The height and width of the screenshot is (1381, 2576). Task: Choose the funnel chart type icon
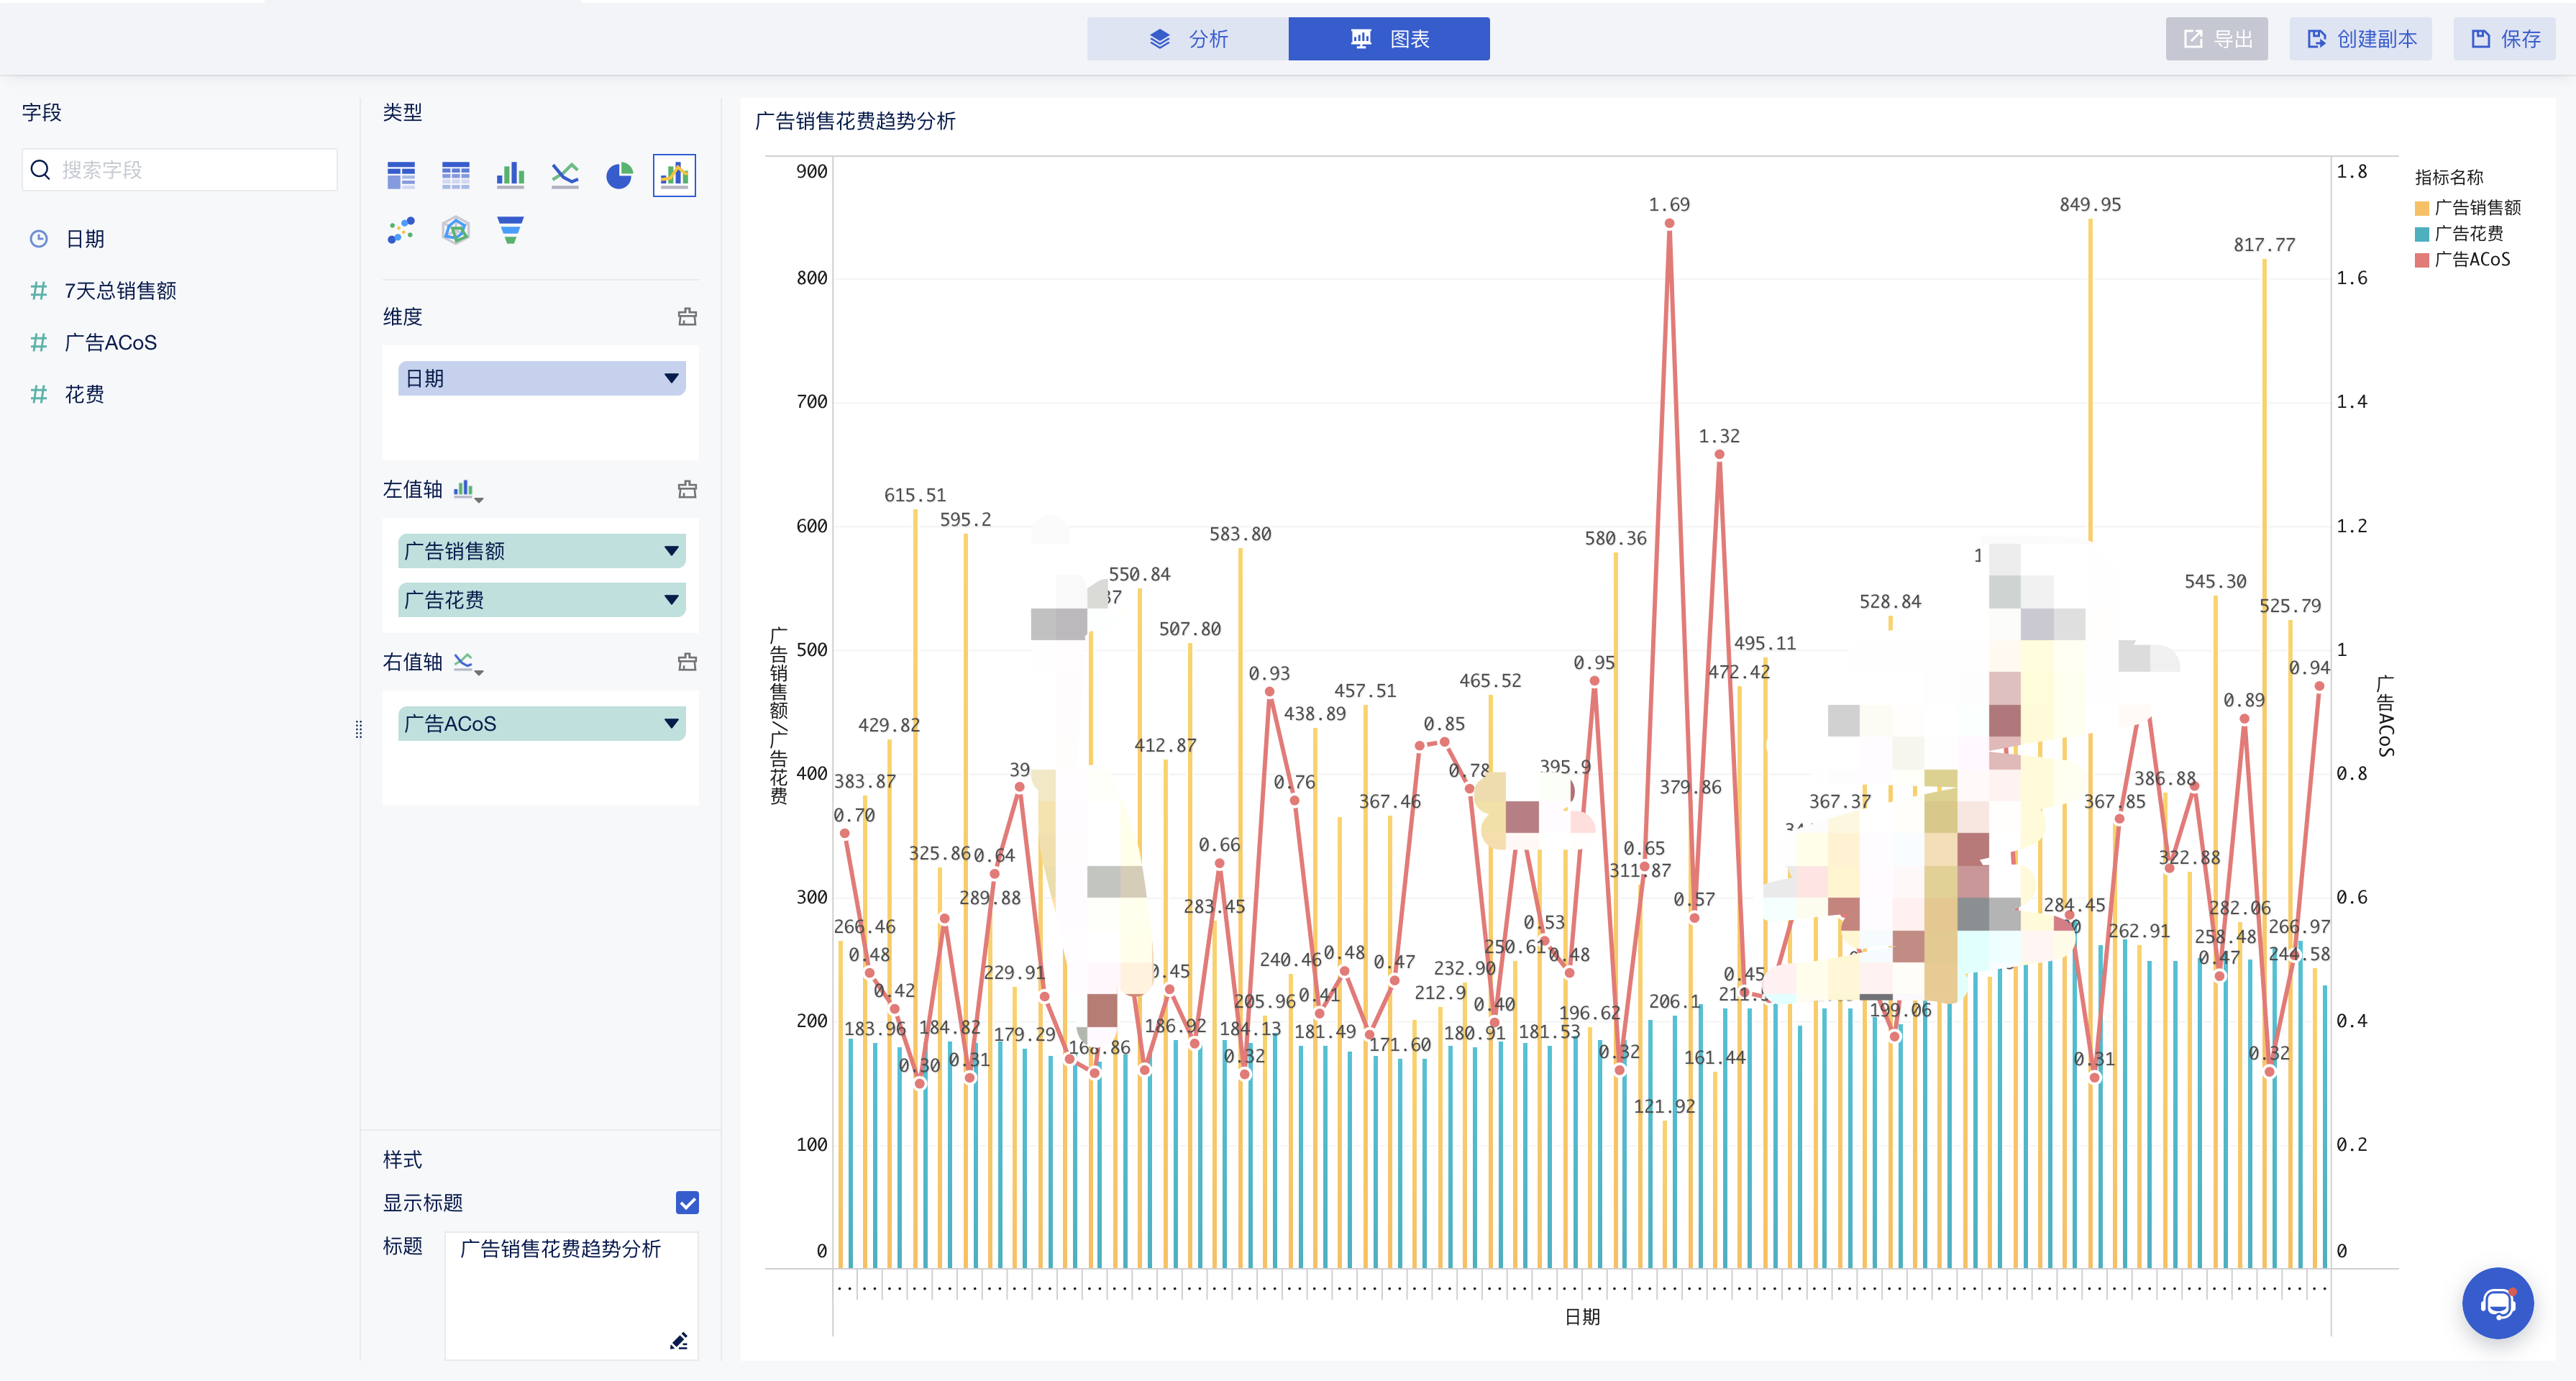click(x=510, y=230)
